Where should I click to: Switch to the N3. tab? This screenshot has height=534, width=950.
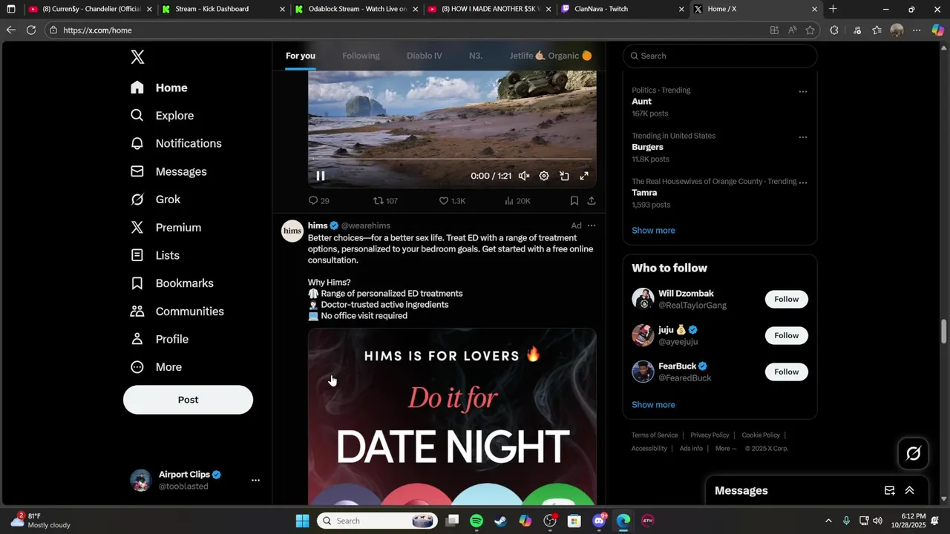[x=476, y=56]
